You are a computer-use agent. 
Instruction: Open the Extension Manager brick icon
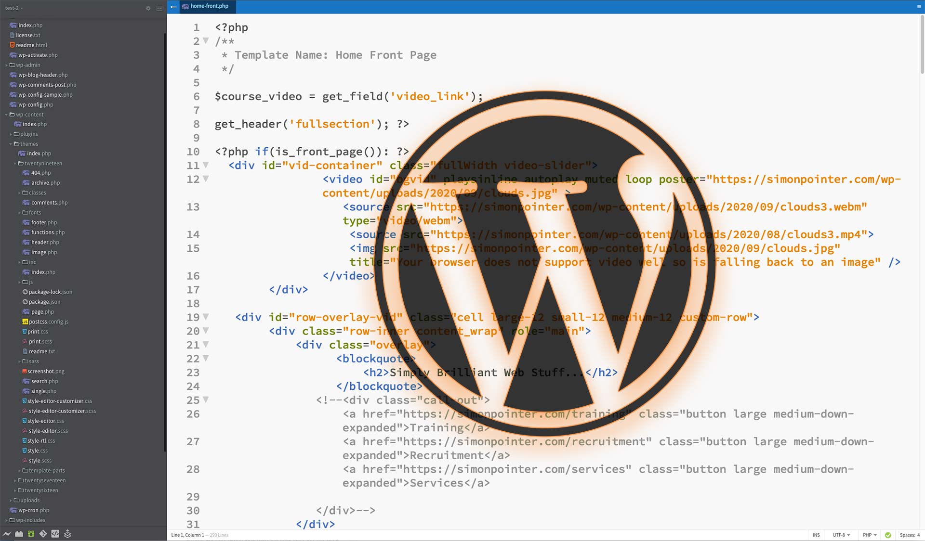coord(19,534)
